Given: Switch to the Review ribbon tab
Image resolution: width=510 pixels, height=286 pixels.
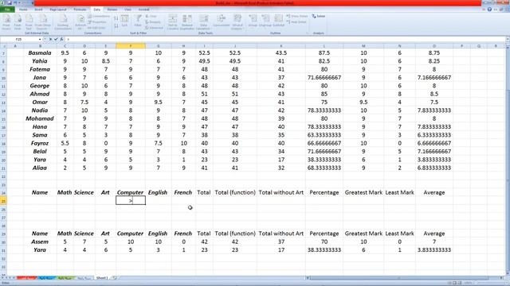Looking at the screenshot, I should pyautogui.click(x=112, y=10).
